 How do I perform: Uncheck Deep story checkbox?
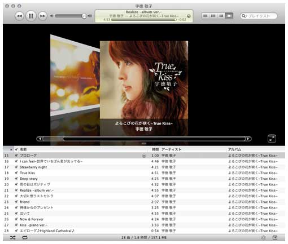pyautogui.click(x=16, y=179)
